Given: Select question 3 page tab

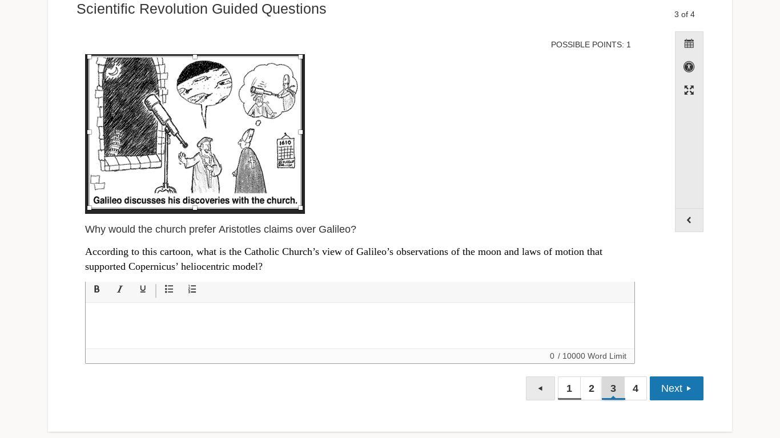Looking at the screenshot, I should coord(613,388).
